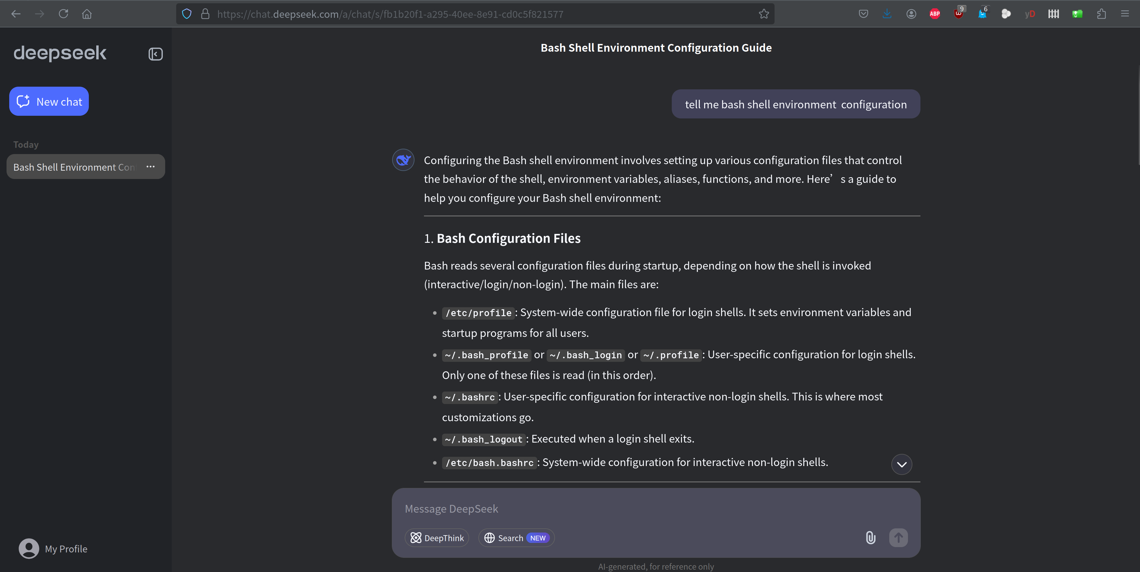Go forward in browser history
This screenshot has width=1140, height=572.
click(40, 14)
